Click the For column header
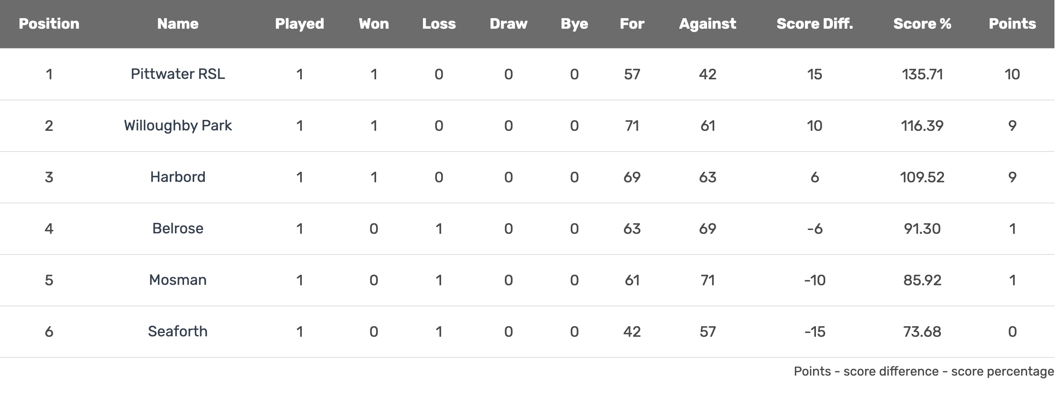 coord(632,24)
